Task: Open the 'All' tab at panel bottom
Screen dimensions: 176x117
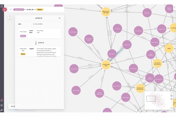Action: pos(13,106)
